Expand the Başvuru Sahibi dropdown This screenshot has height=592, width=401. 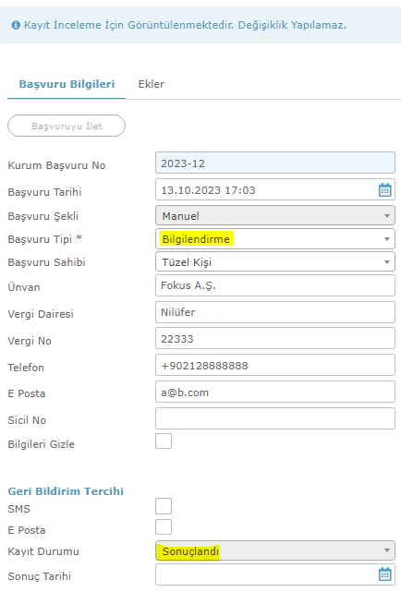pos(275,261)
